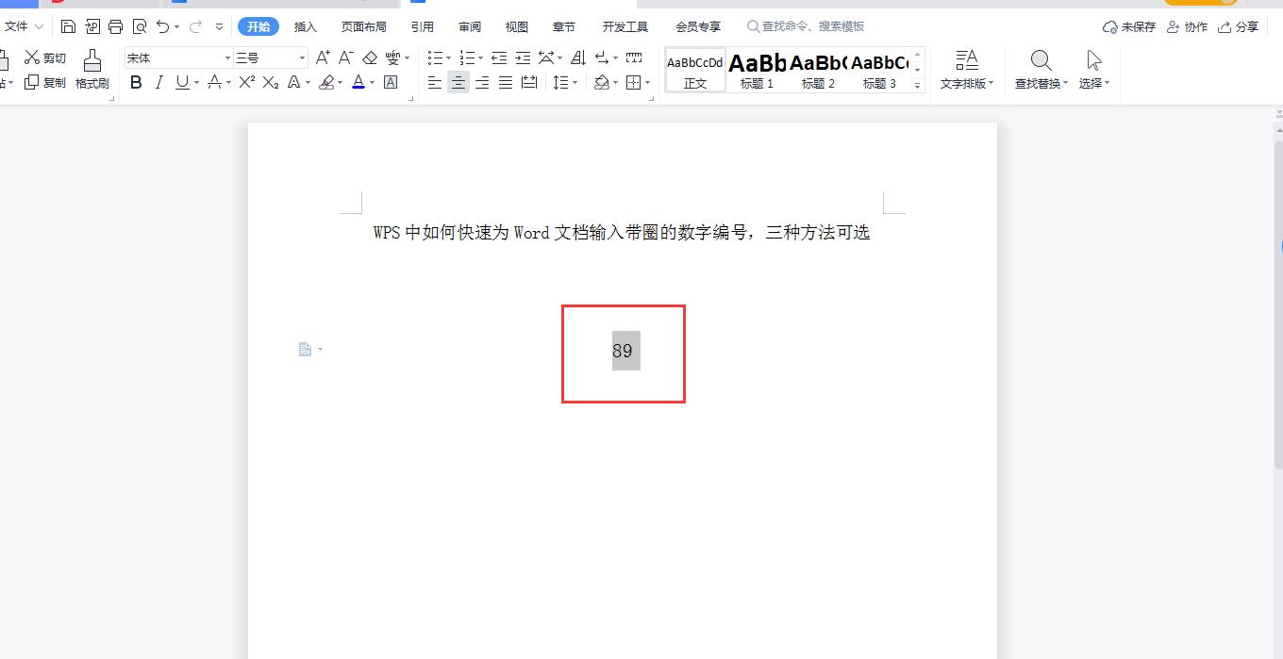Switch to the 引用 tab
The height and width of the screenshot is (659, 1283).
[423, 26]
